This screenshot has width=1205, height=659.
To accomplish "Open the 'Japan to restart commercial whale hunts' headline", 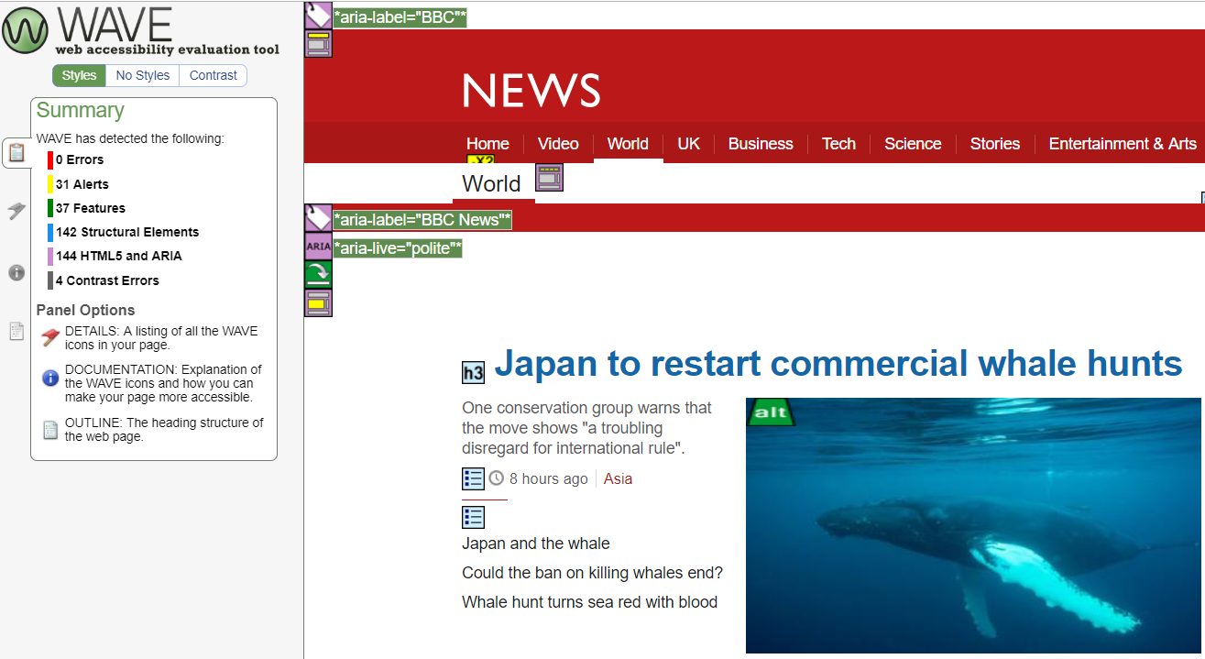I will tap(838, 364).
